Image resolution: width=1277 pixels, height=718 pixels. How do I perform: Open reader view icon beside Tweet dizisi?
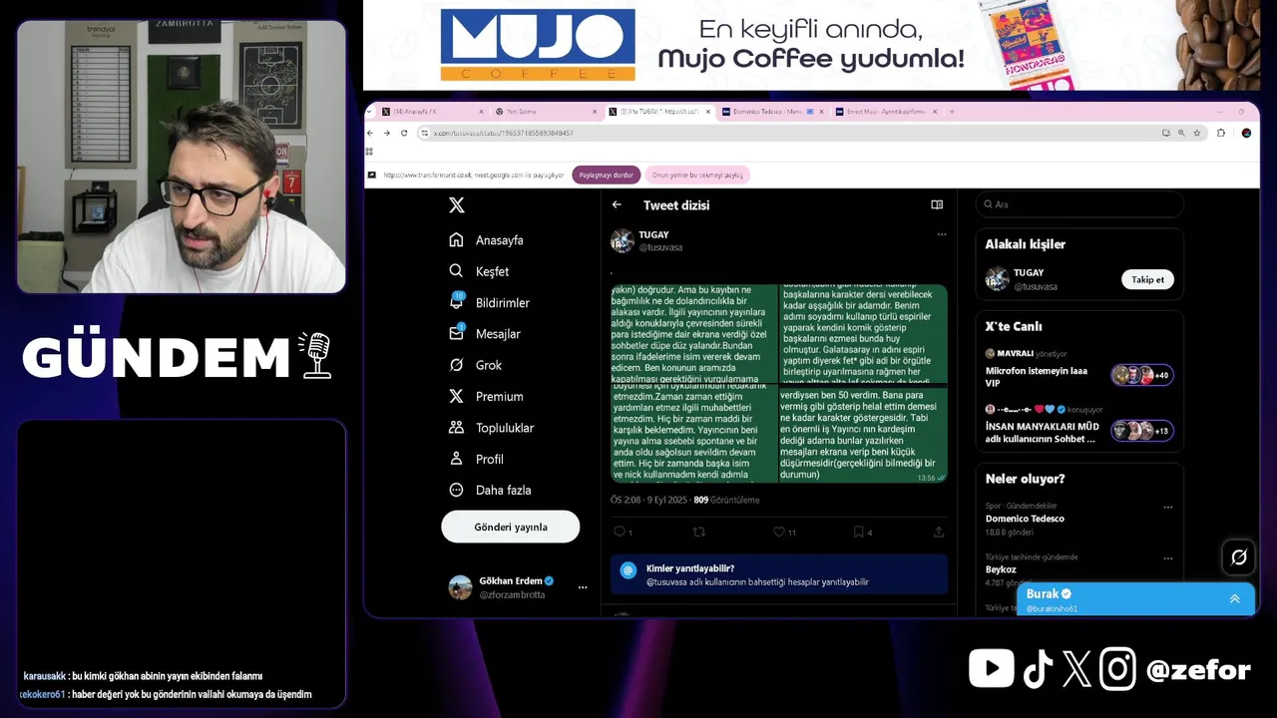click(937, 204)
